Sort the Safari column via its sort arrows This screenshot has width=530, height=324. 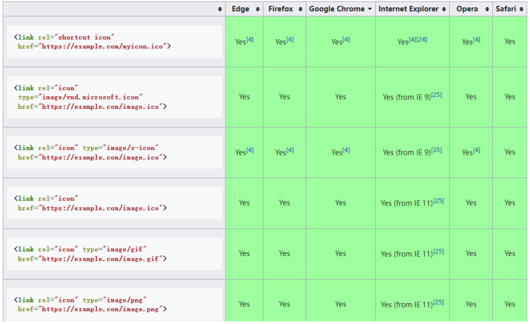(521, 9)
